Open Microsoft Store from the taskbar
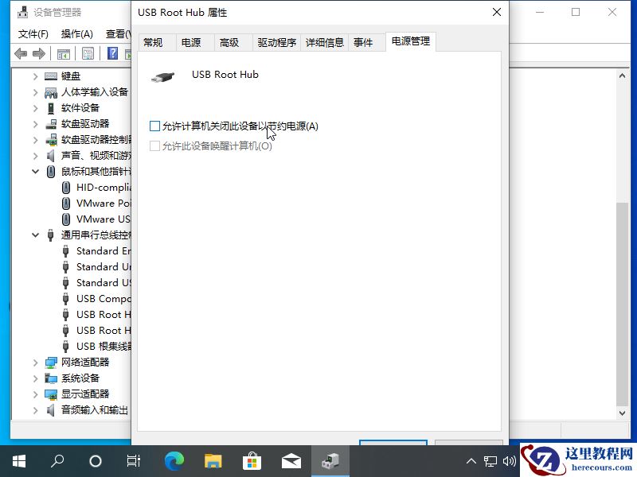This screenshot has height=477, width=637. tap(252, 460)
